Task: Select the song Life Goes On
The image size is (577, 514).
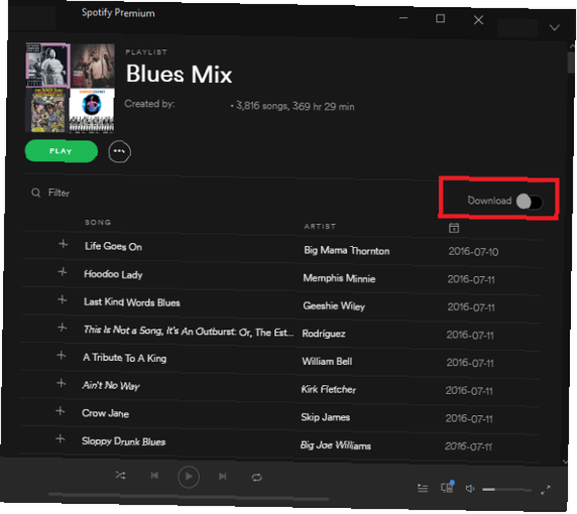Action: (x=113, y=246)
